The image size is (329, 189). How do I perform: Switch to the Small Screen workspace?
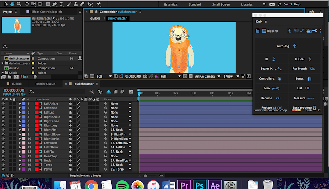221,4
